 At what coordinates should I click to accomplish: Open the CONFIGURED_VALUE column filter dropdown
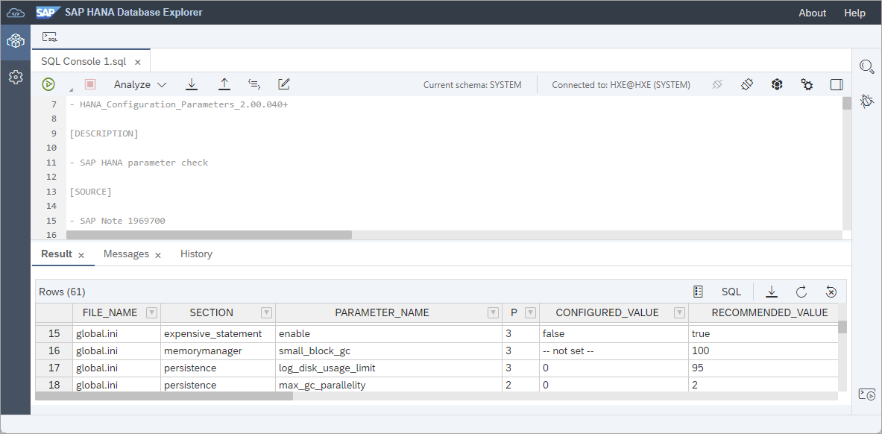click(679, 313)
